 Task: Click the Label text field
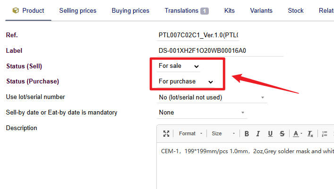point(220,51)
